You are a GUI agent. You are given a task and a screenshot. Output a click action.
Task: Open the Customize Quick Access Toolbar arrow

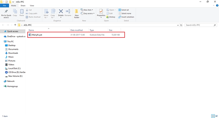[x=13, y=2]
